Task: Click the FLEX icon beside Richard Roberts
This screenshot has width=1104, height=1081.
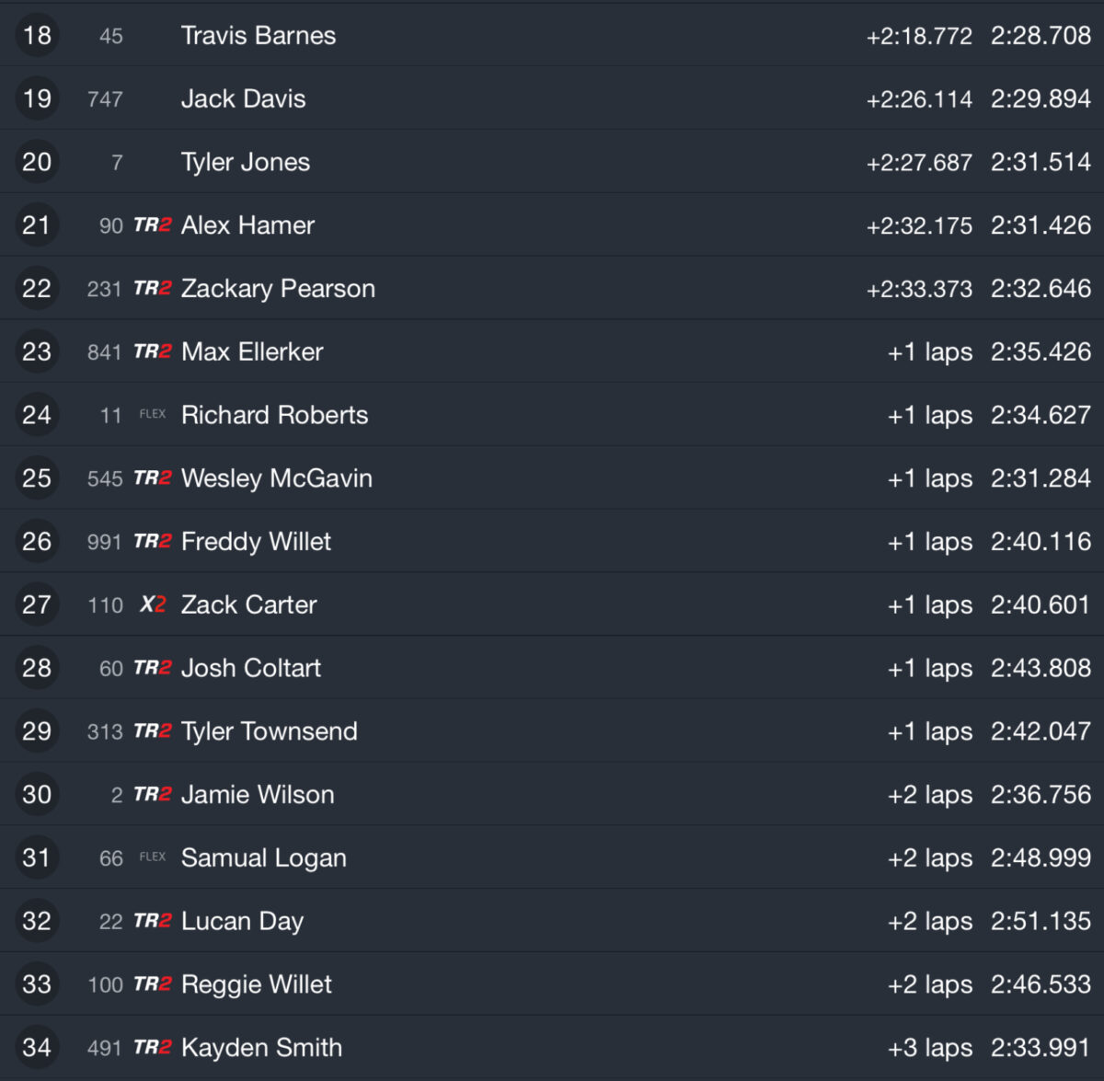Action: click(x=153, y=414)
